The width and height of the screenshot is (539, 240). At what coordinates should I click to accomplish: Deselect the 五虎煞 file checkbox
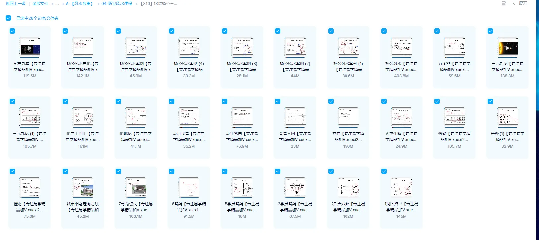click(437, 31)
